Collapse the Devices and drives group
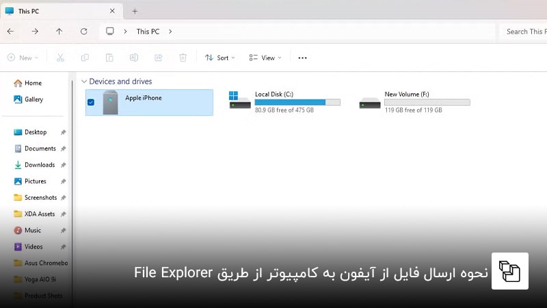547x308 pixels. (83, 81)
